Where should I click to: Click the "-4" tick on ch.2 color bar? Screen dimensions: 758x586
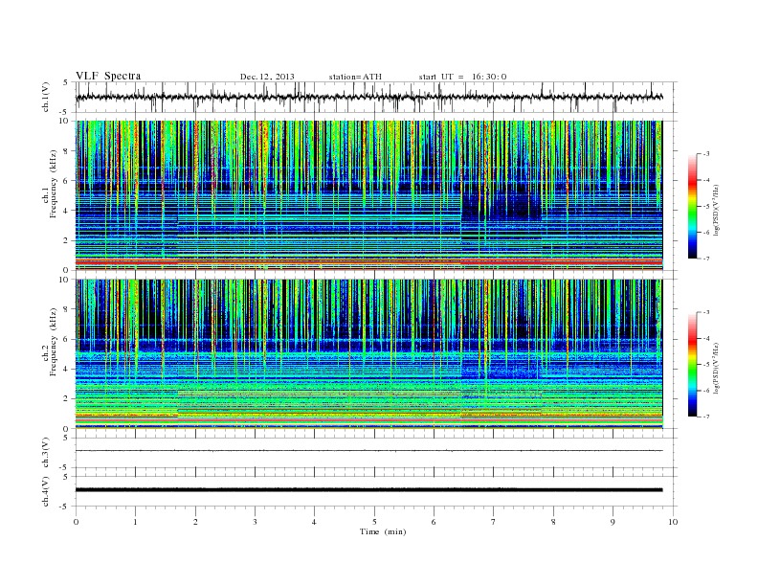pos(706,338)
